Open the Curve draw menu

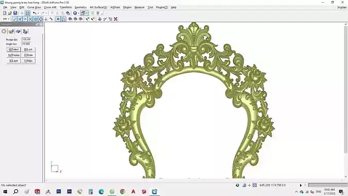click(34, 7)
